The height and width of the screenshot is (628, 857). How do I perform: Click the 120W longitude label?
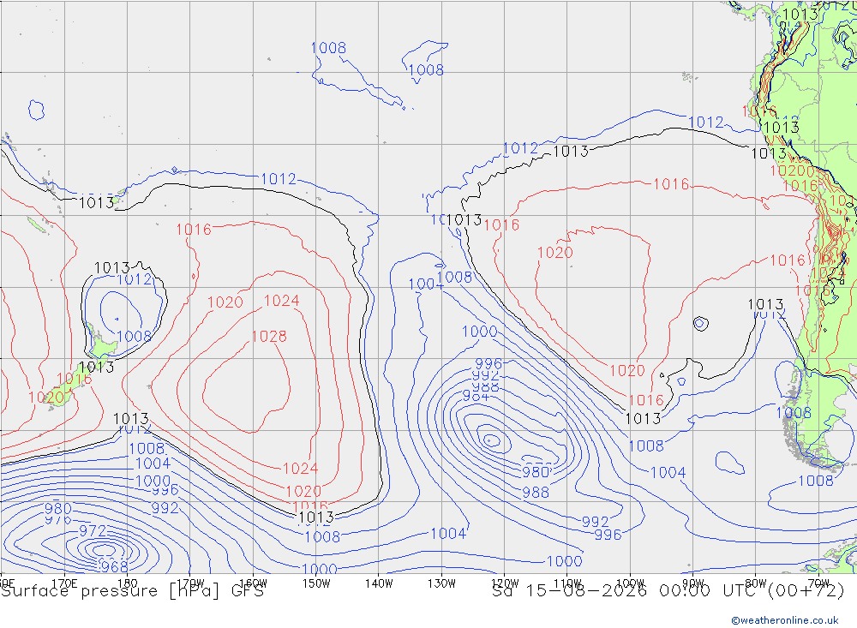click(x=505, y=583)
